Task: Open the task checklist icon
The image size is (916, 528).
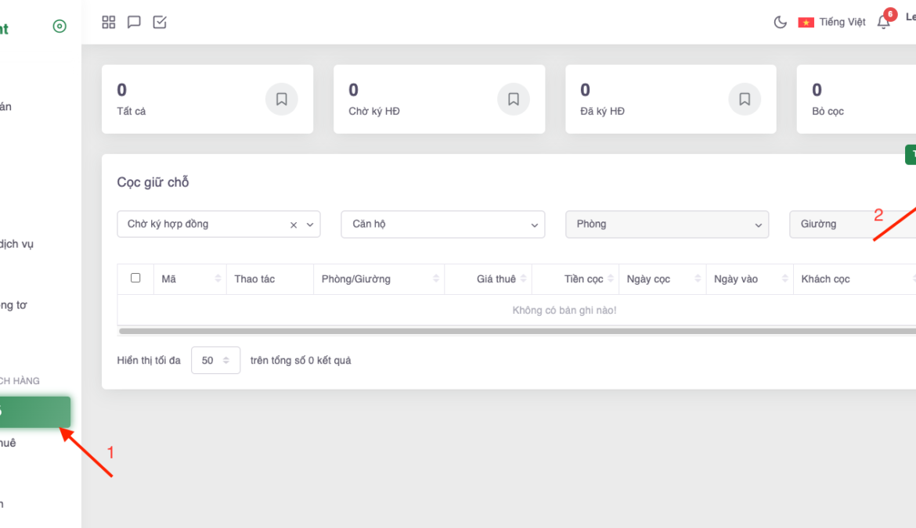Action: click(x=160, y=22)
